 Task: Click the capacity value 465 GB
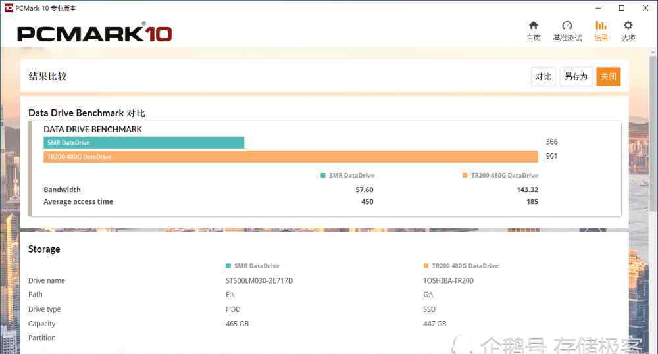237,324
